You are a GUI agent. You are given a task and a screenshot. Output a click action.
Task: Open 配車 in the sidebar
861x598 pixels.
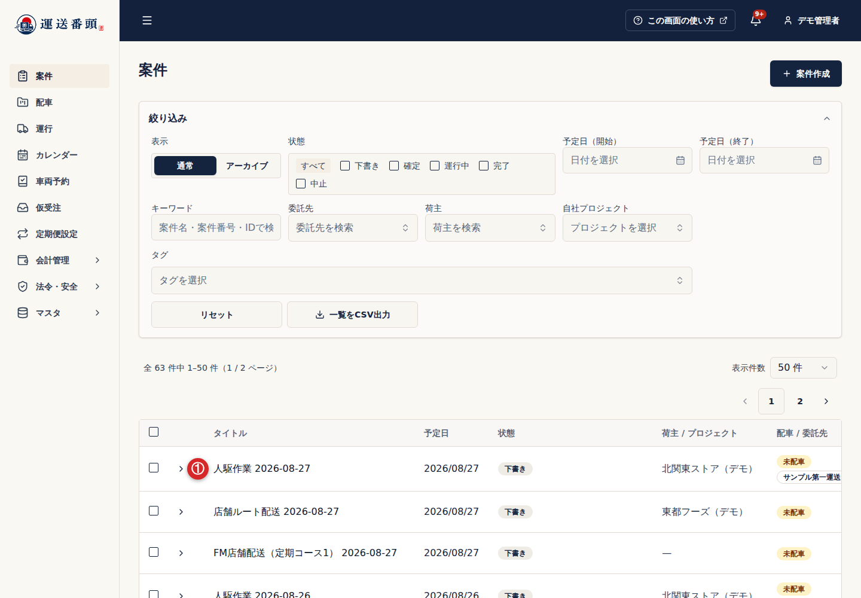59,102
